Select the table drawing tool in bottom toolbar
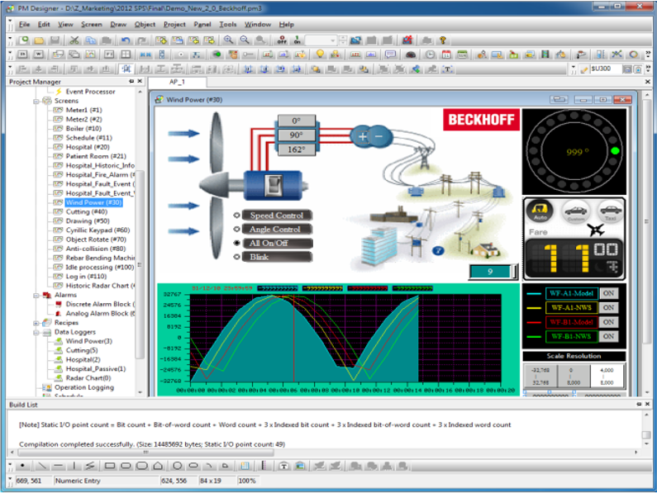657x493 pixels. [x=245, y=466]
